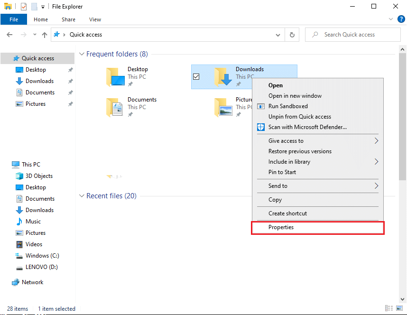Collapse the Recent files section
Image resolution: width=407 pixels, height=315 pixels.
point(82,196)
